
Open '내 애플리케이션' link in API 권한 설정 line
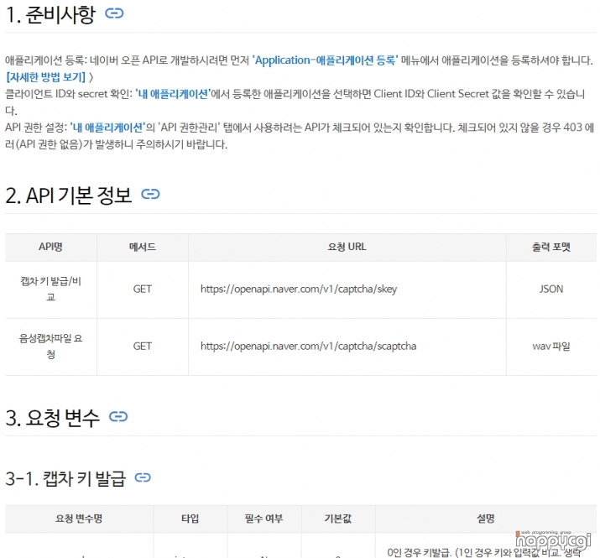click(x=108, y=128)
